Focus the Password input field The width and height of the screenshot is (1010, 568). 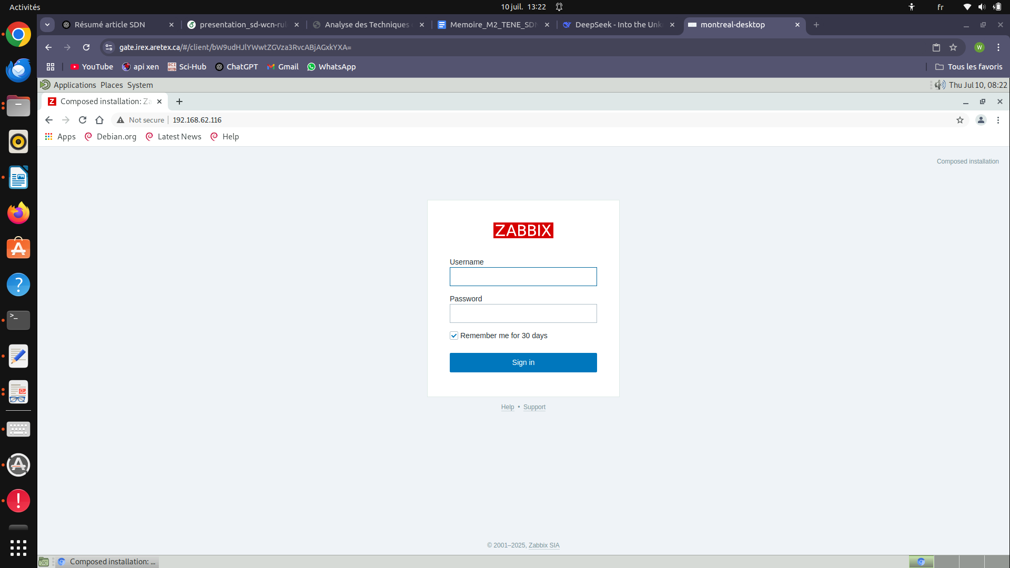click(523, 313)
